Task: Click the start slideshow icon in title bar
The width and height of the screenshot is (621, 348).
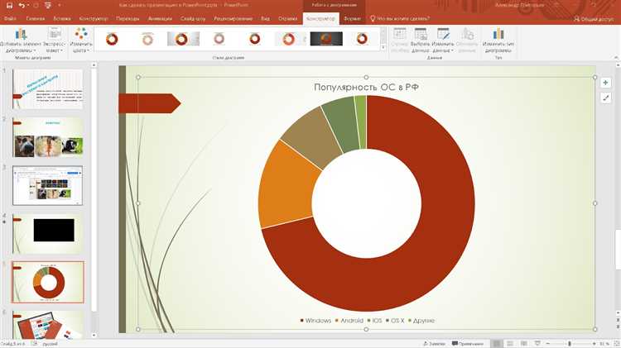Action: [x=48, y=6]
